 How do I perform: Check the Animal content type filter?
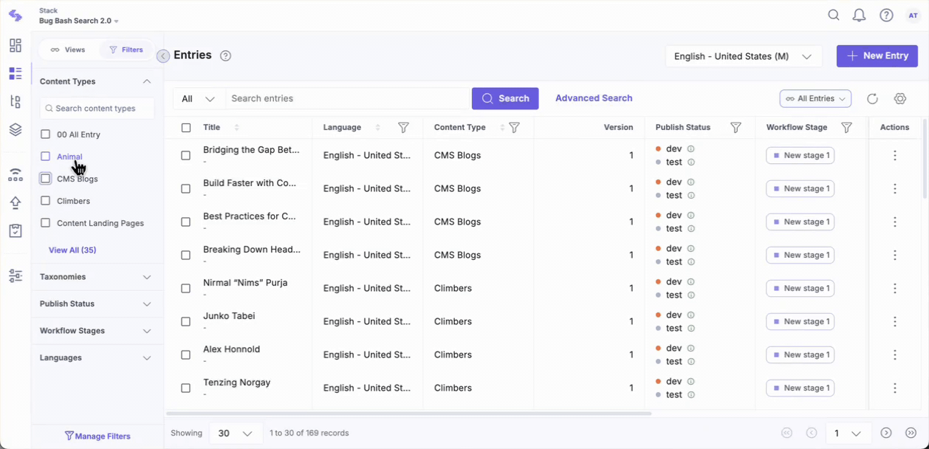click(46, 157)
